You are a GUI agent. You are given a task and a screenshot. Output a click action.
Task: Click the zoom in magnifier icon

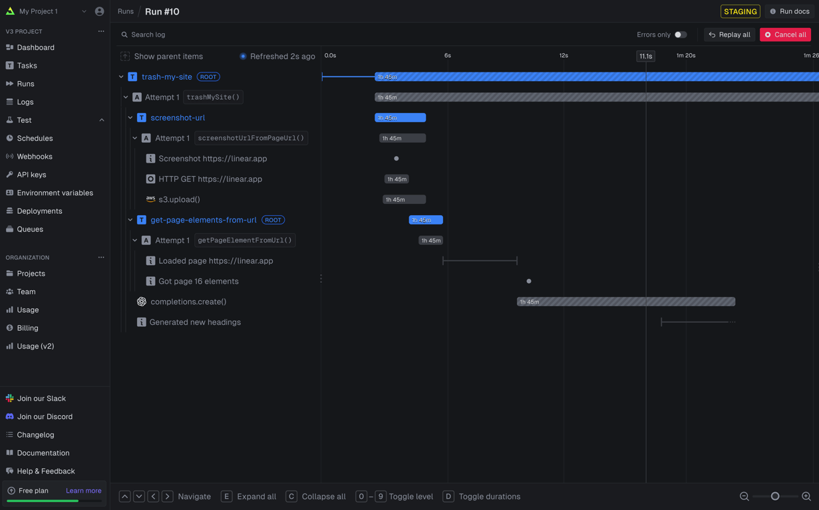[x=806, y=497]
